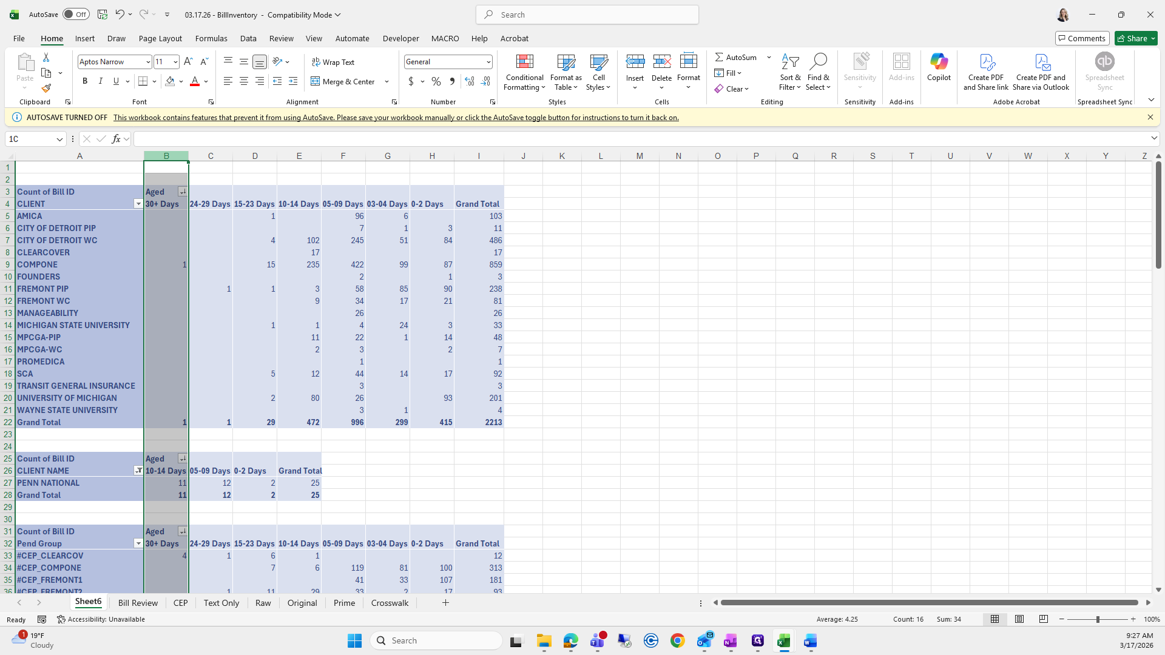Toggle the AutoSave switch
The width and height of the screenshot is (1165, 655).
click(x=76, y=15)
